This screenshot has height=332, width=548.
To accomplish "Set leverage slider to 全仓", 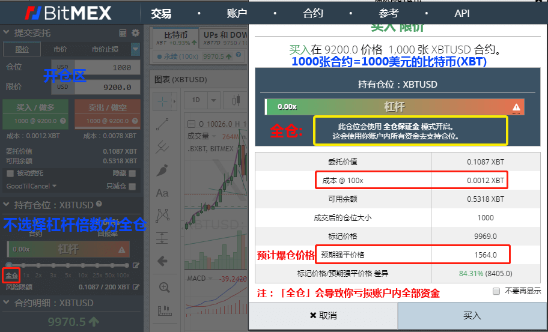I will 11,276.
